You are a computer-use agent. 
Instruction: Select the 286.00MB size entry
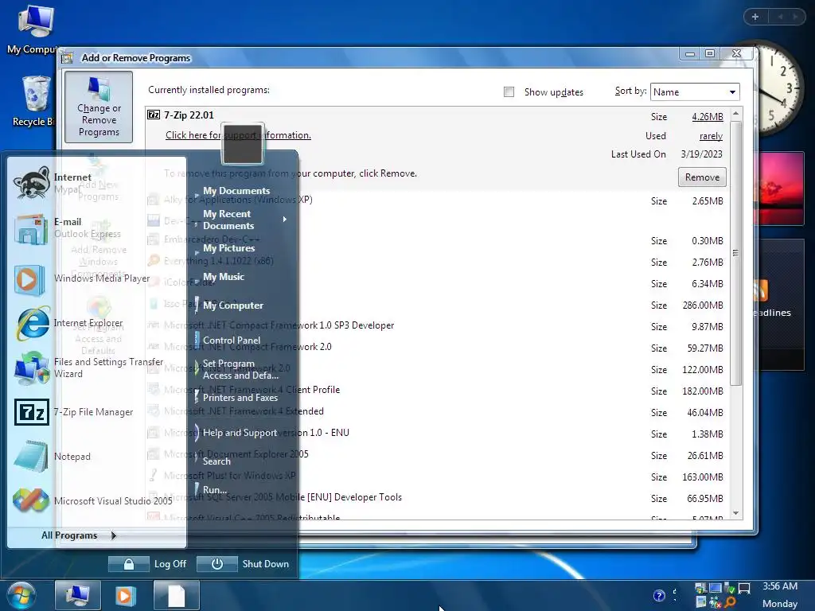point(703,305)
